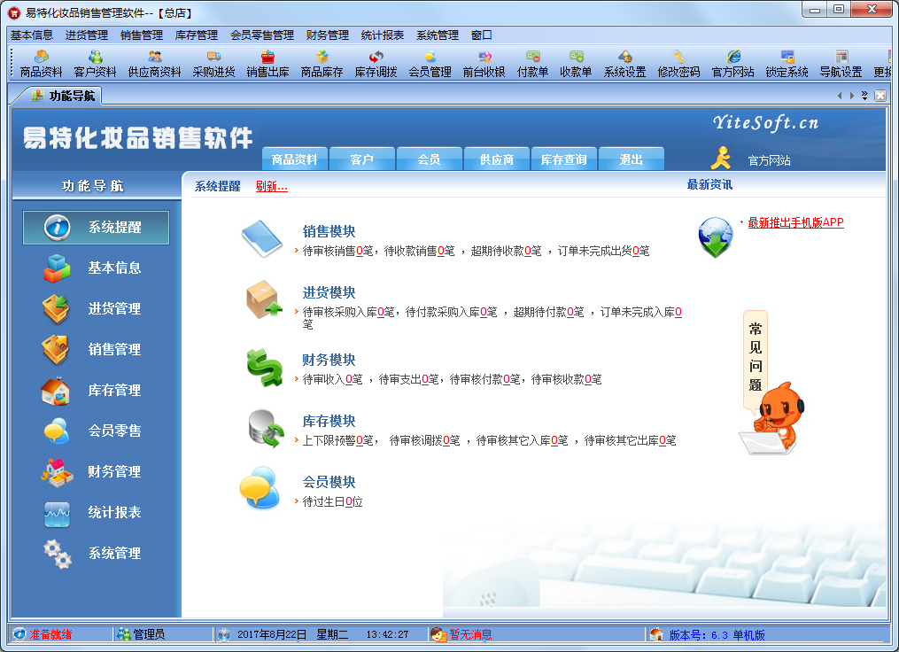This screenshot has width=899, height=652.
Task: Open the 进货模块 heading
Action: 329,292
